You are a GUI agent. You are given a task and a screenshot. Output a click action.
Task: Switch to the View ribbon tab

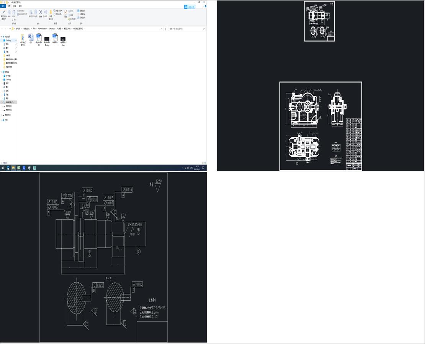pos(20,6)
